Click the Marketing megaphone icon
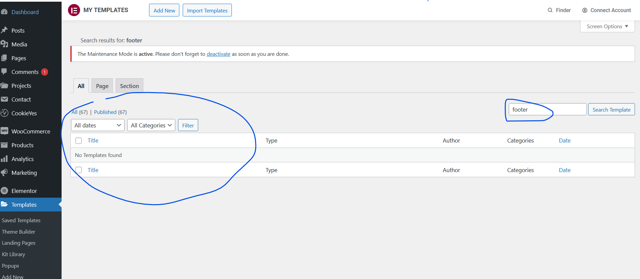This screenshot has height=279, width=640. pos(4,172)
